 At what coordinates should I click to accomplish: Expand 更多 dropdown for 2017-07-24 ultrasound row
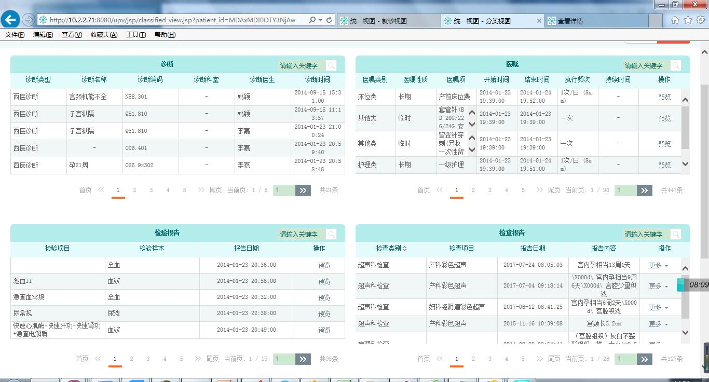tap(658, 265)
